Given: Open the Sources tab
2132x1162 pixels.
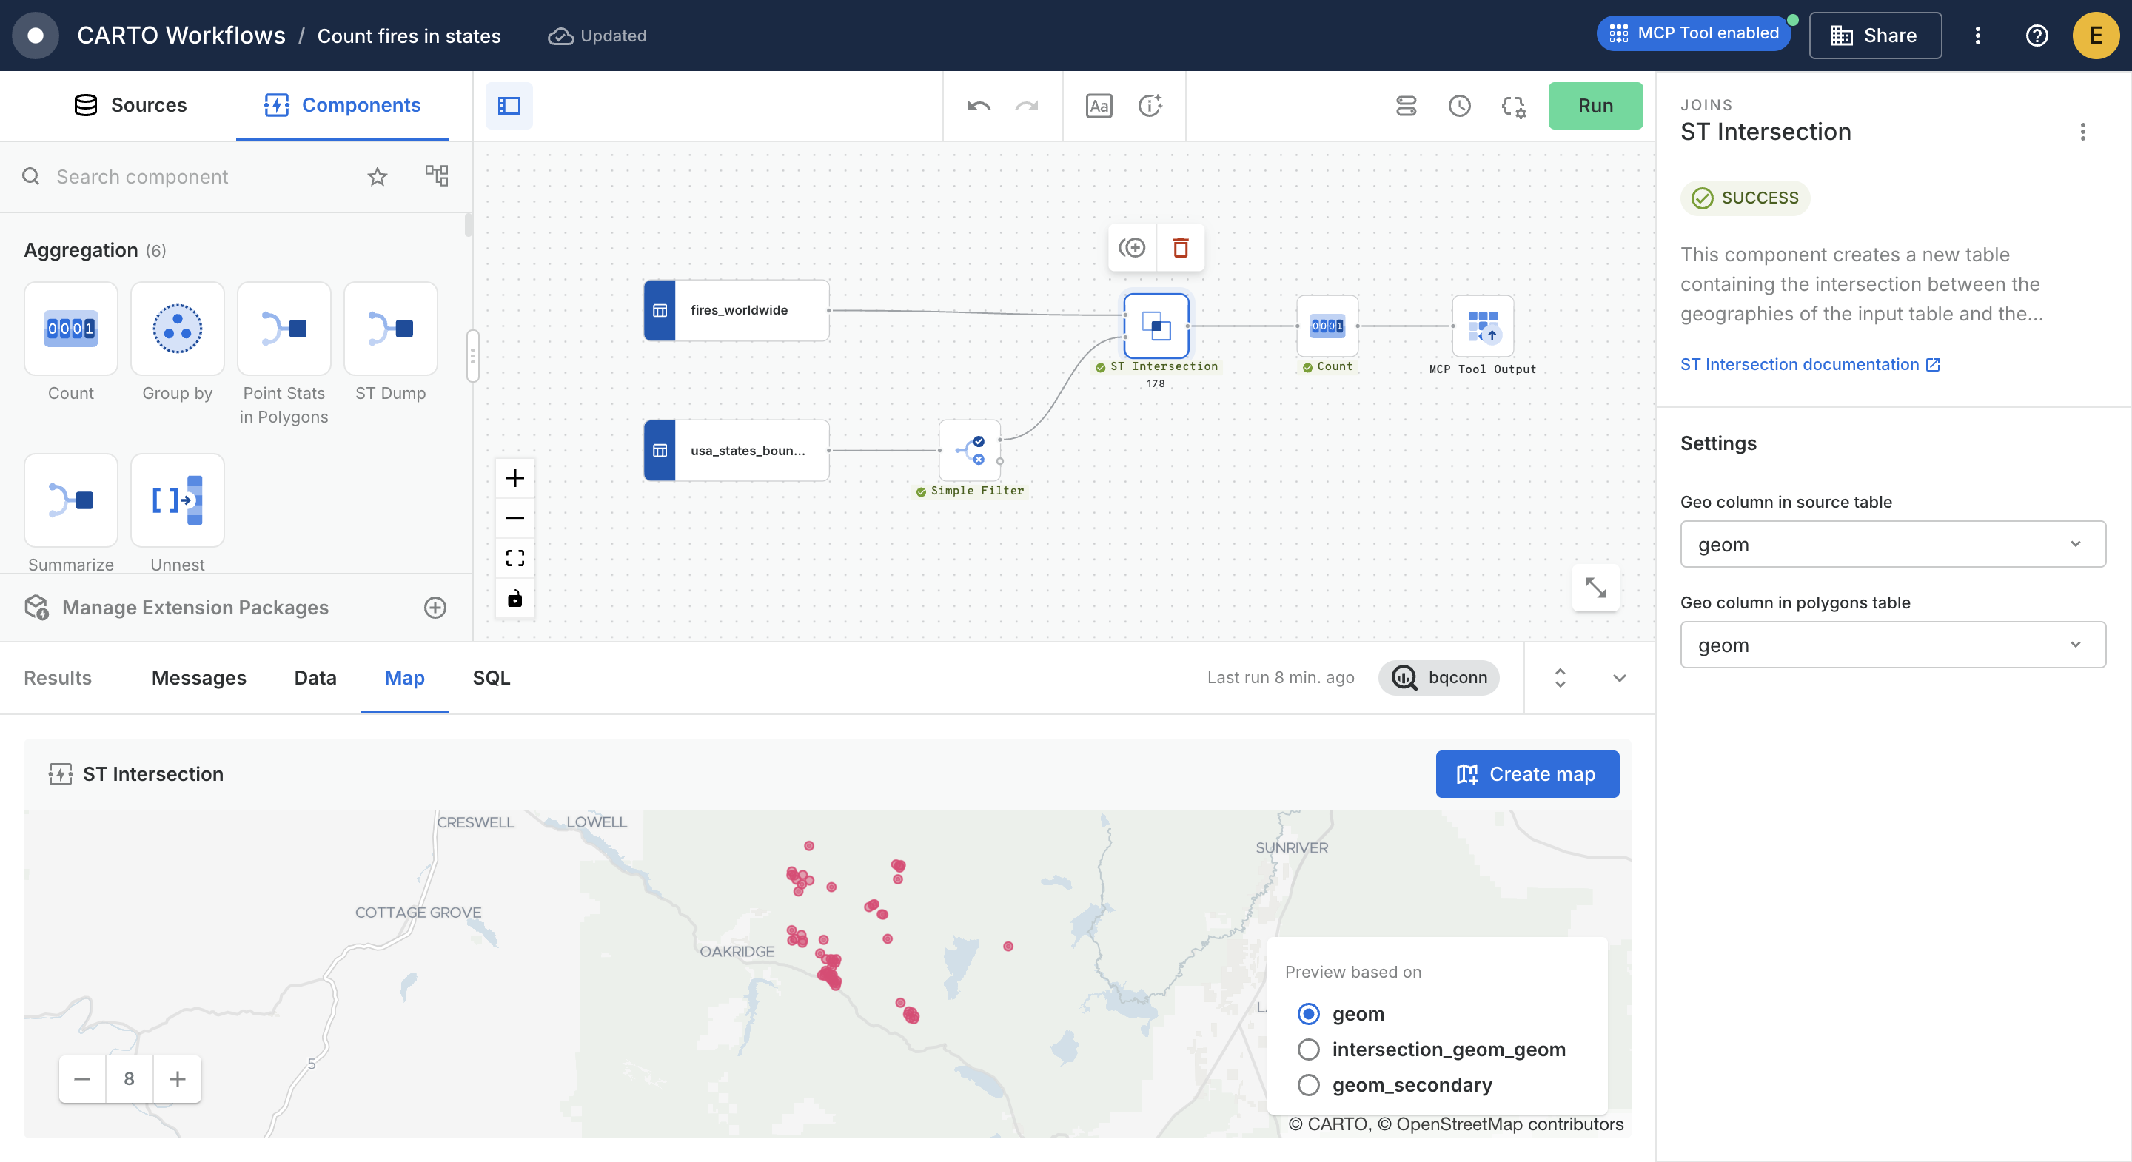Looking at the screenshot, I should click(131, 105).
